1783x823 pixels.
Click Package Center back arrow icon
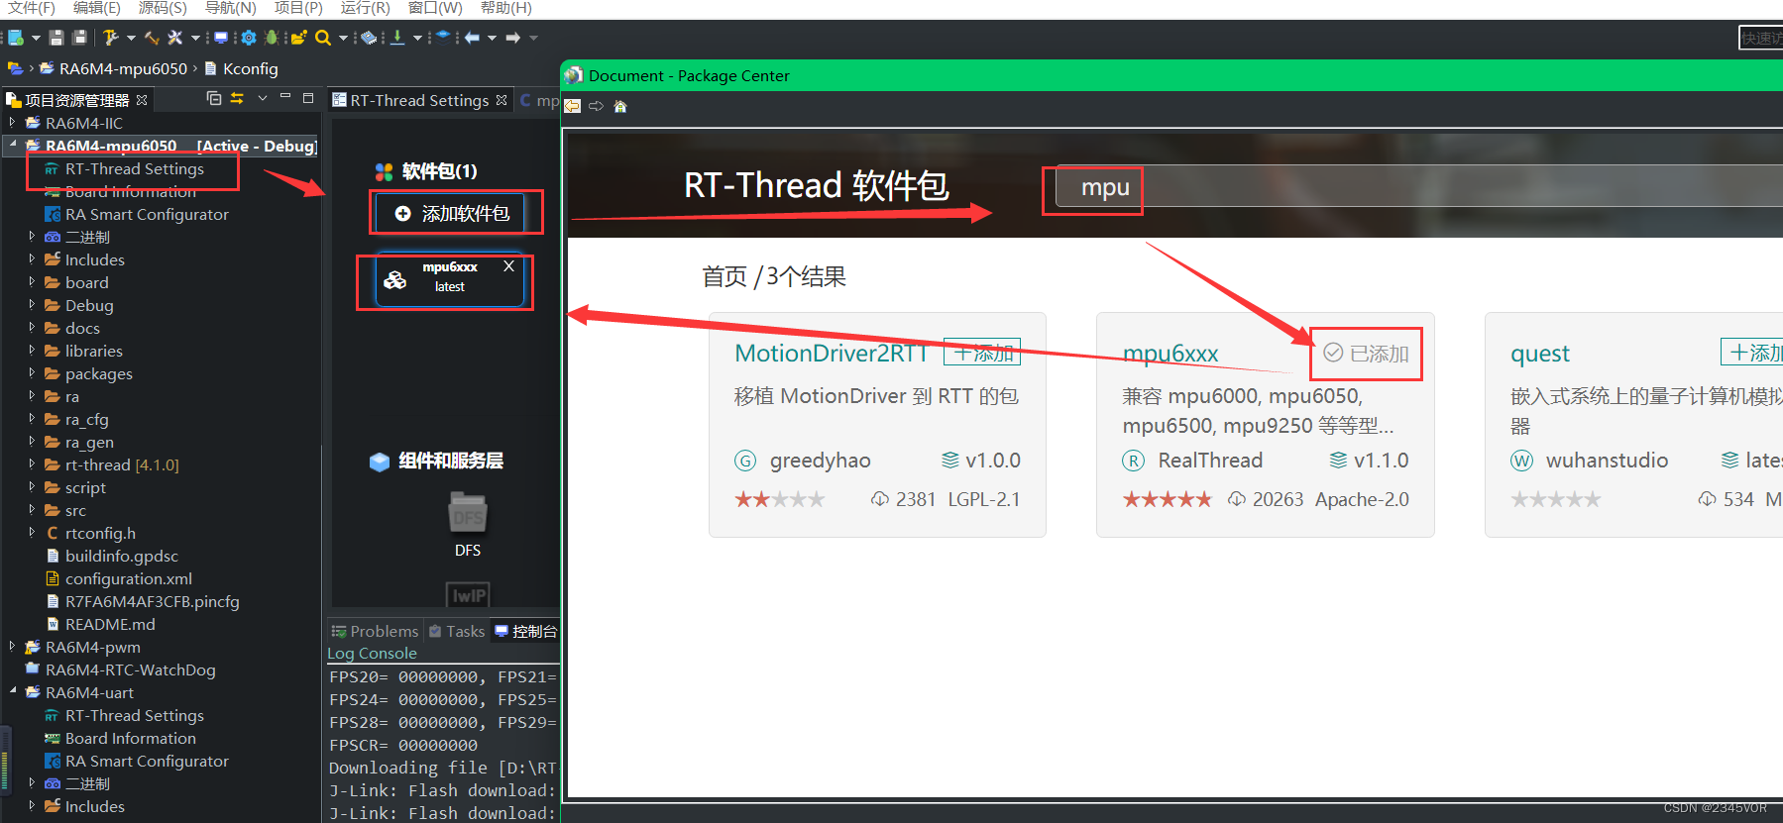click(x=573, y=106)
